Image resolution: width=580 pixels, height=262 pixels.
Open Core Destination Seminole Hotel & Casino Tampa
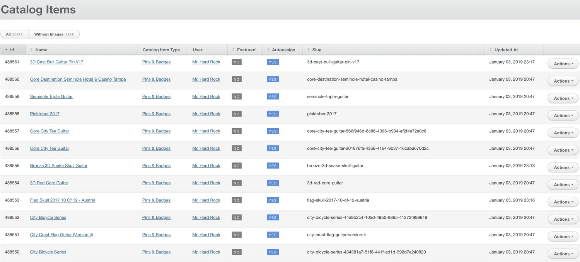[x=78, y=79]
